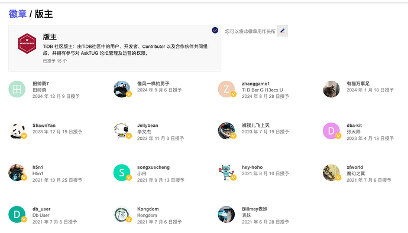This screenshot has width=408, height=233.
Task: Go to 徽章 breadcrumb link
Action: click(17, 14)
